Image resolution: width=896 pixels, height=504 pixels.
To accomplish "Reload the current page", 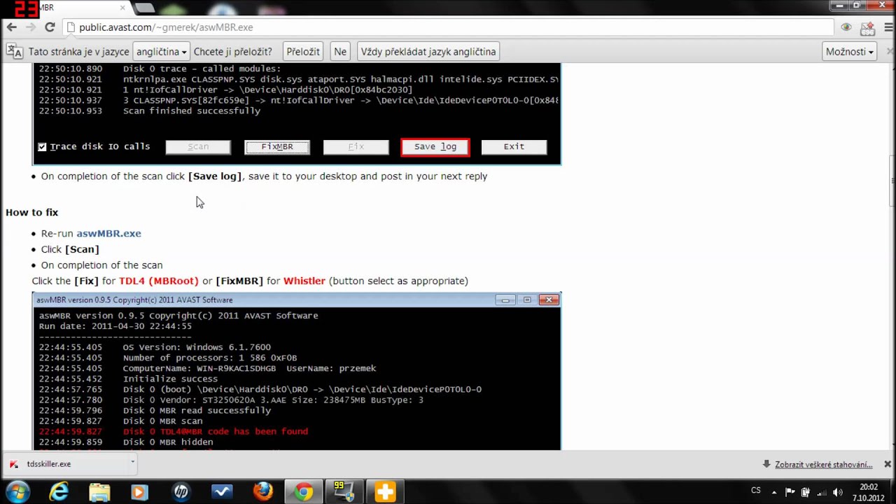I will (x=50, y=27).
